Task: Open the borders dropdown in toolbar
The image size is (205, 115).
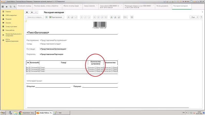Action: [x=125, y=17]
